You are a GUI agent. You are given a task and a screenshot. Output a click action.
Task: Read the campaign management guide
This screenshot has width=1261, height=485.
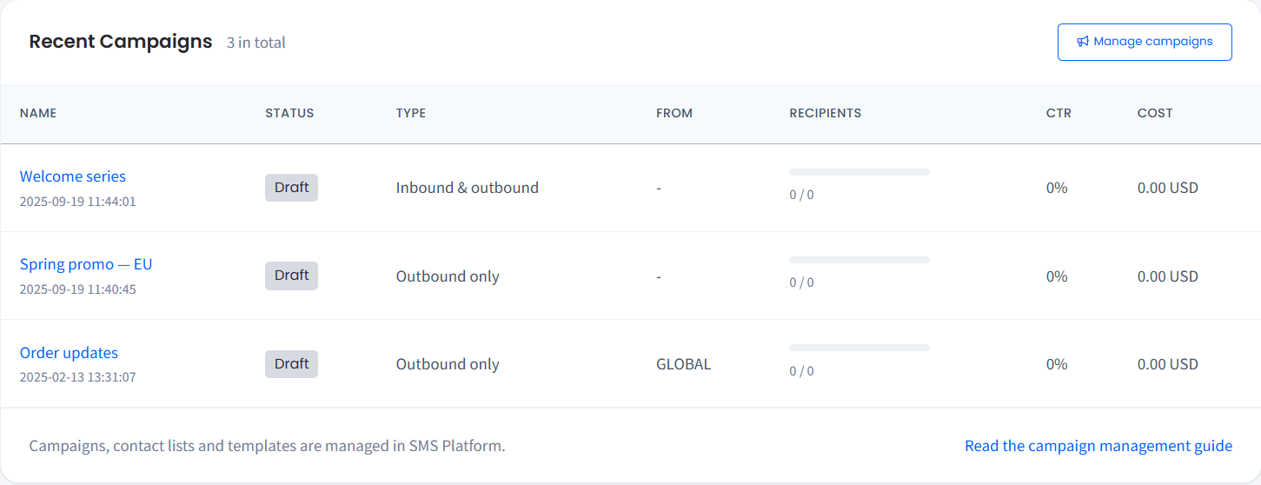point(1098,446)
